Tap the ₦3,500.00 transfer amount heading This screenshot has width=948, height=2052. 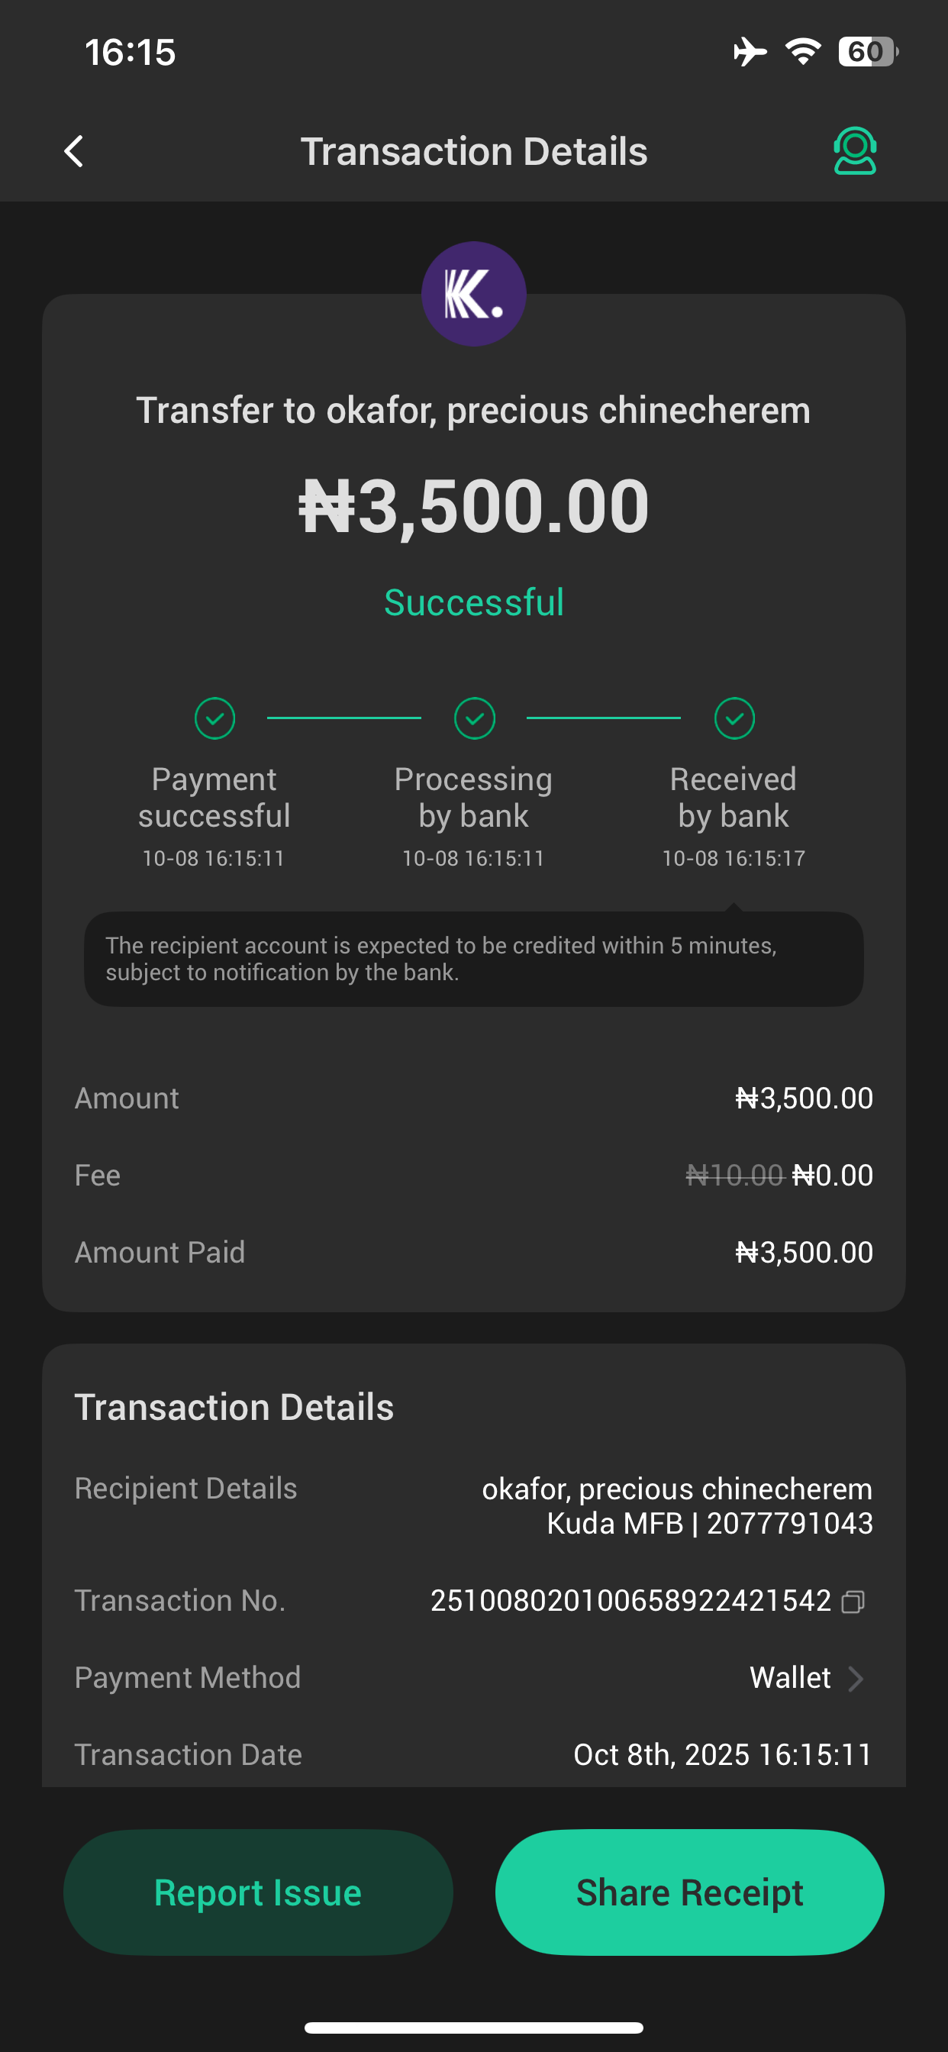click(x=473, y=507)
